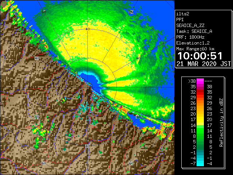Click the 'Task: SEAICE_A' line
Image resolution: width=233 pixels, height=175 pixels.
tap(194, 31)
